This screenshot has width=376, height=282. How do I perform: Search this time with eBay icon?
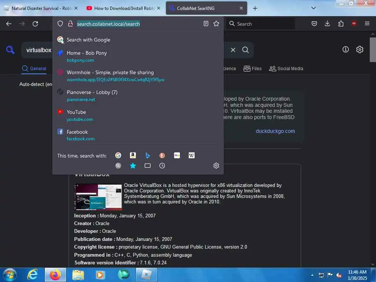point(177,155)
